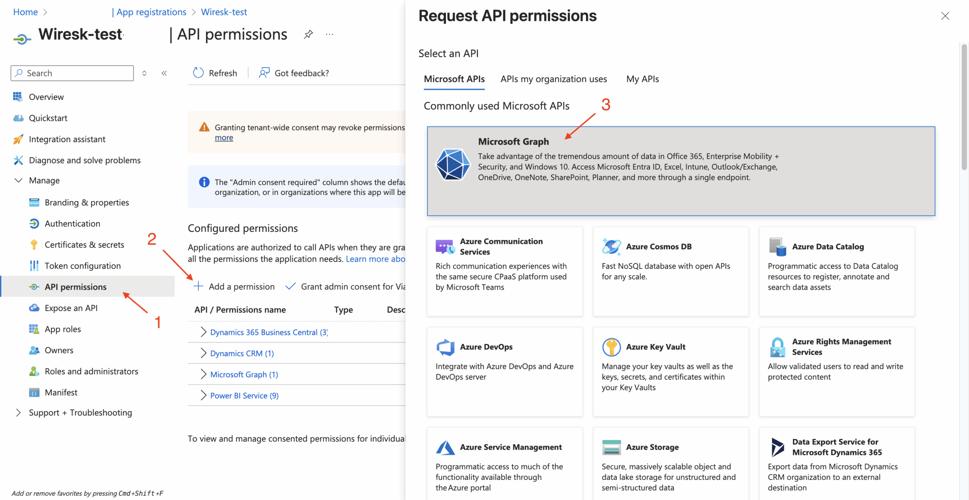Viewport: 969px width, 500px height.
Task: Open API permissions in the sidebar
Action: [x=87, y=287]
